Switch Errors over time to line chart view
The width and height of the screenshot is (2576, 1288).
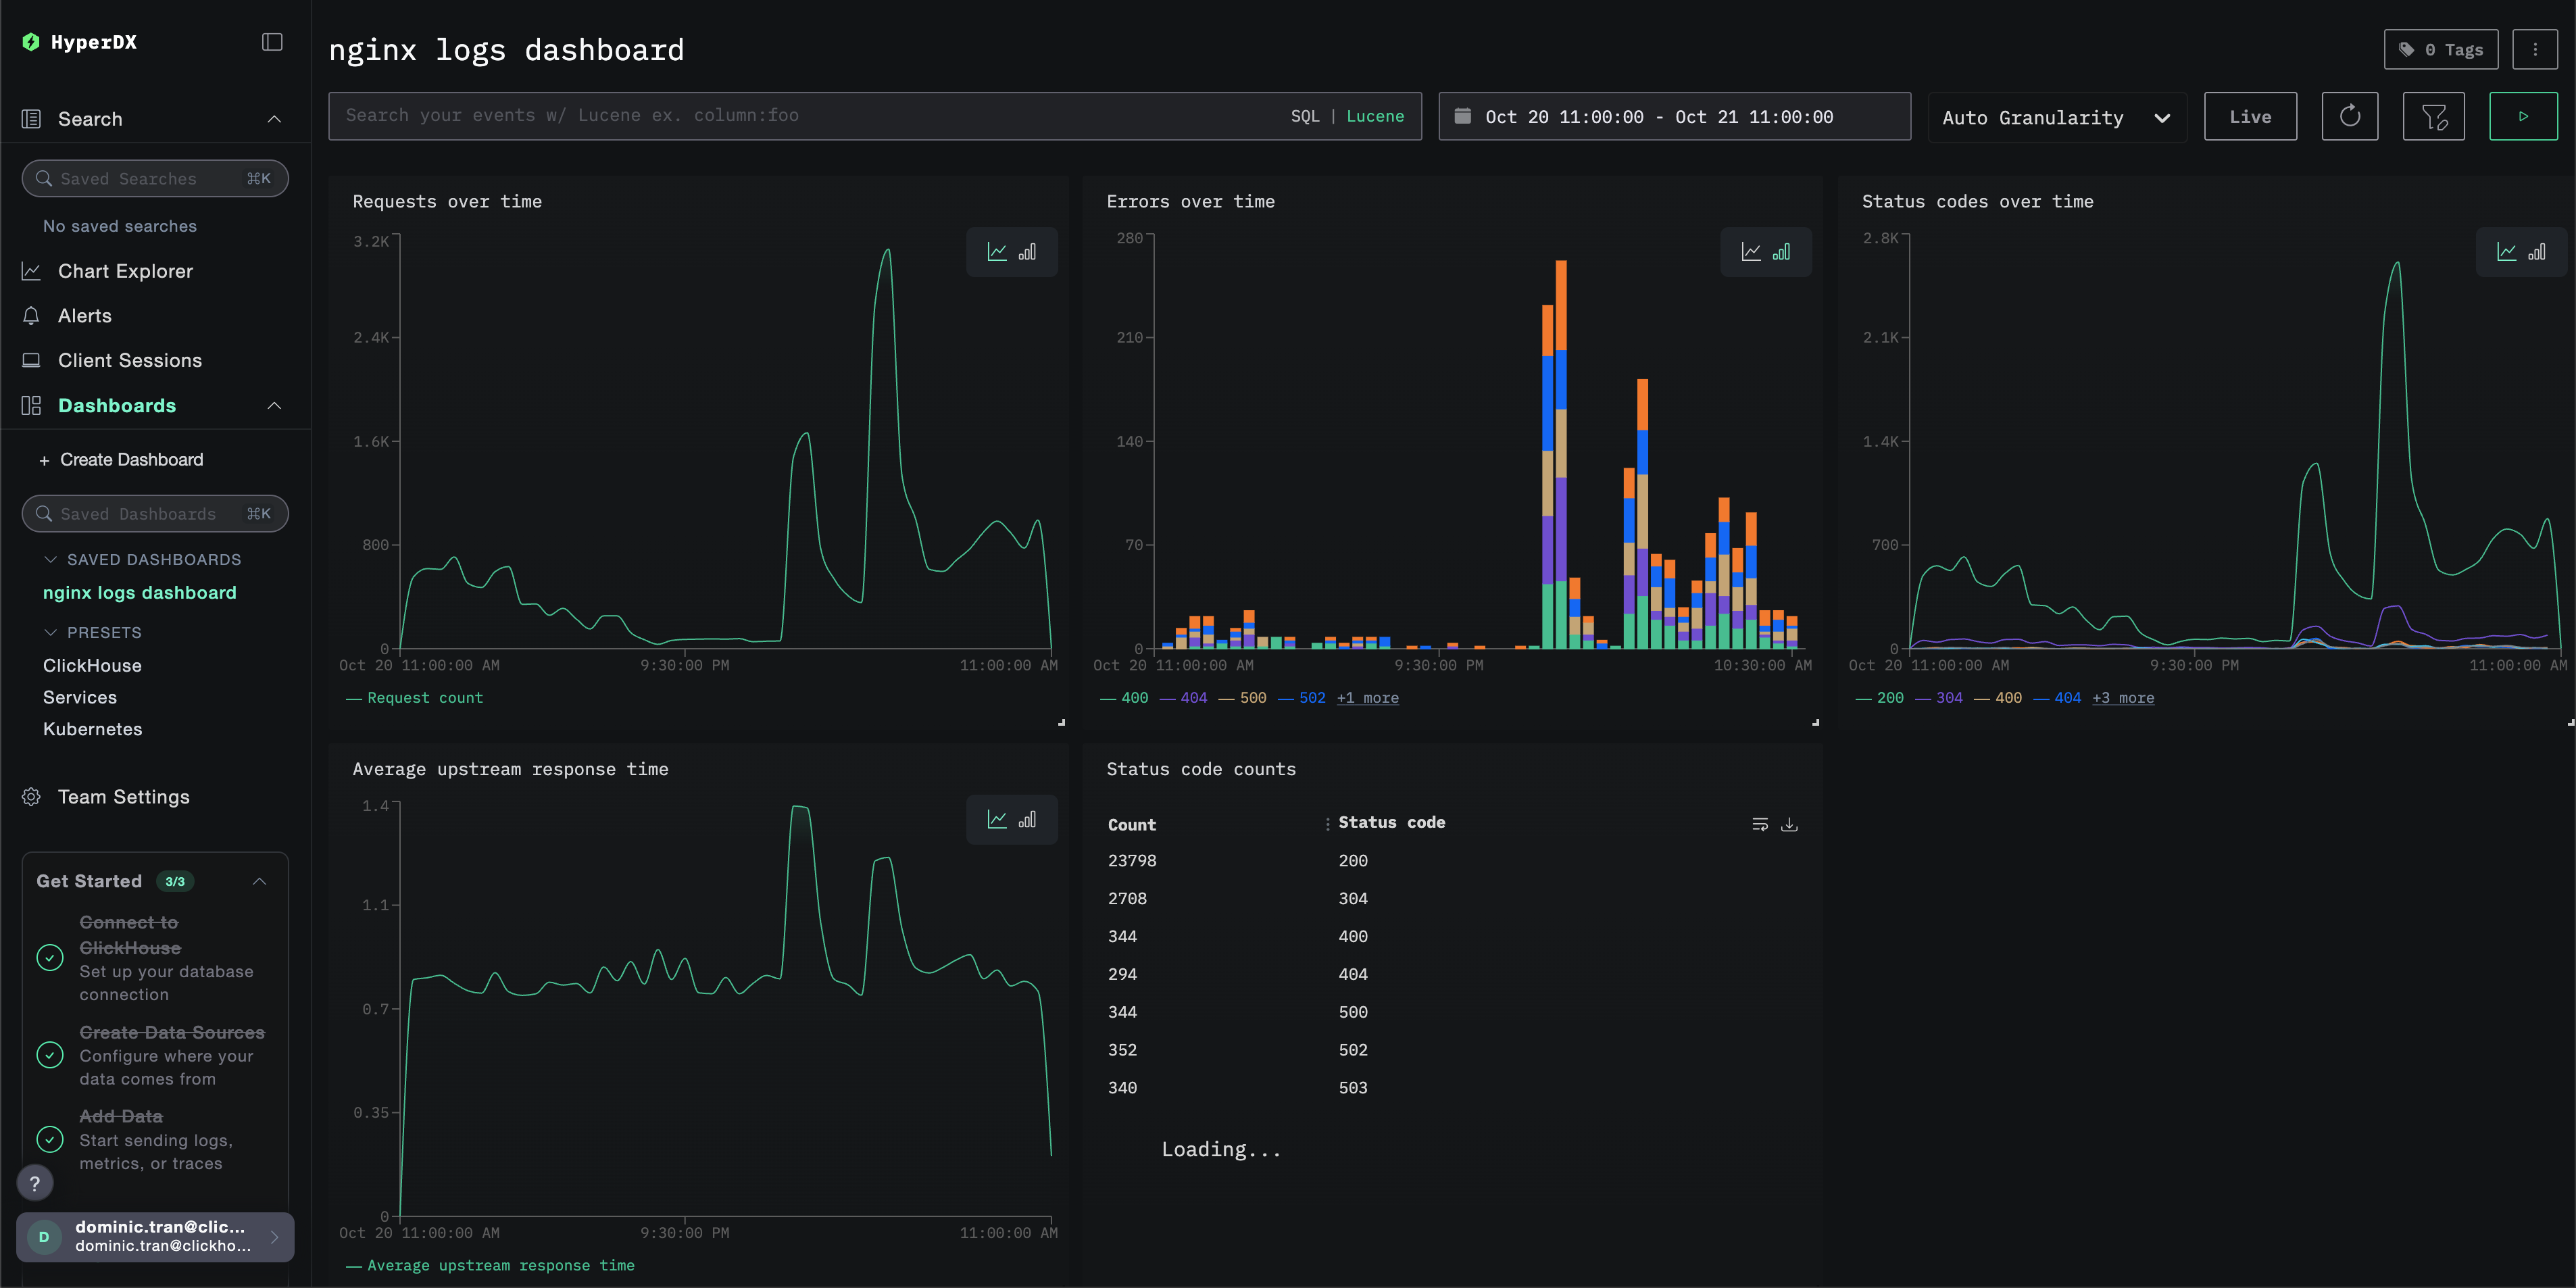coord(1753,252)
